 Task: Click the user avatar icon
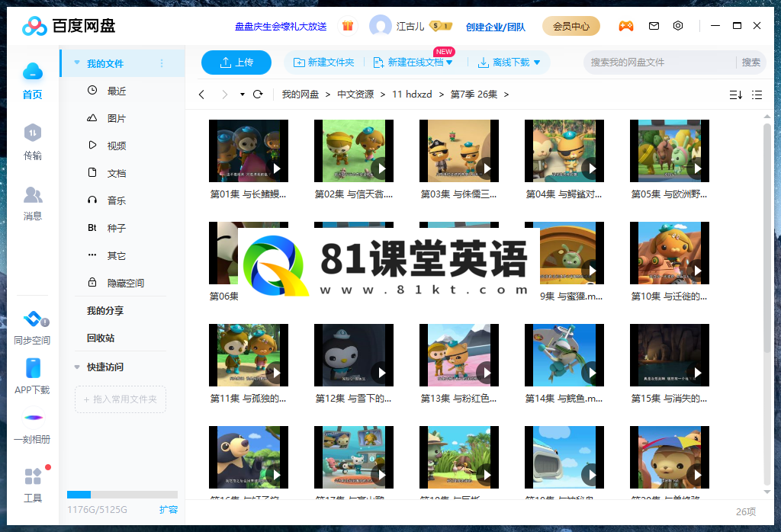click(380, 26)
